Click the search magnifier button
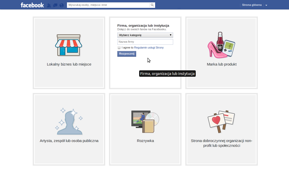 [x=152, y=5]
